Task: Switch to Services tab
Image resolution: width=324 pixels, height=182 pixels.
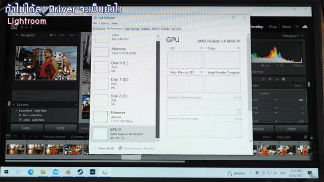Action: click(176, 29)
